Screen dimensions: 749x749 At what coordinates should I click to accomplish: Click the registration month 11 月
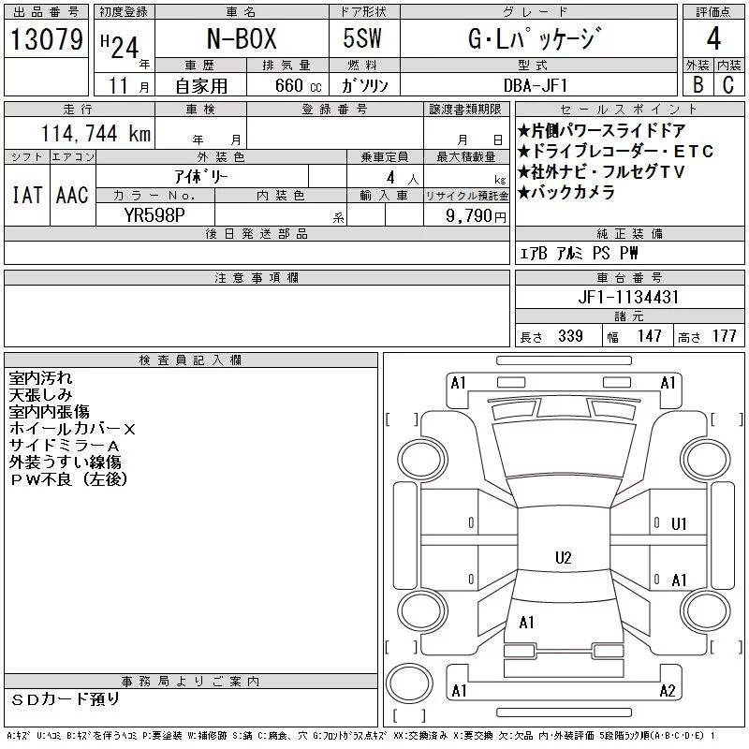[x=129, y=85]
